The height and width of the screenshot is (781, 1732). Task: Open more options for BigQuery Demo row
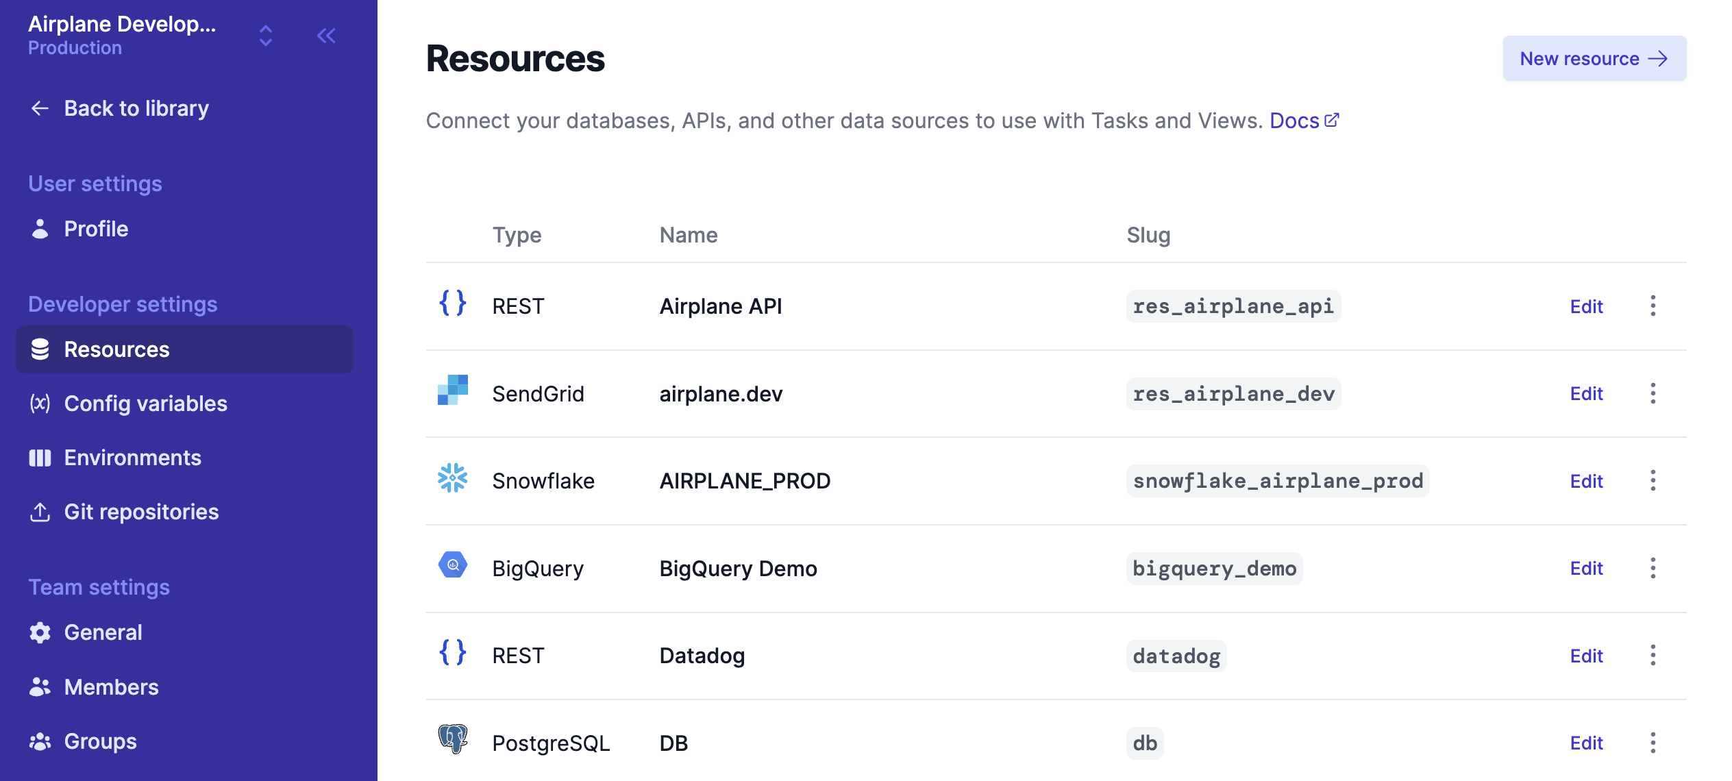(1653, 568)
